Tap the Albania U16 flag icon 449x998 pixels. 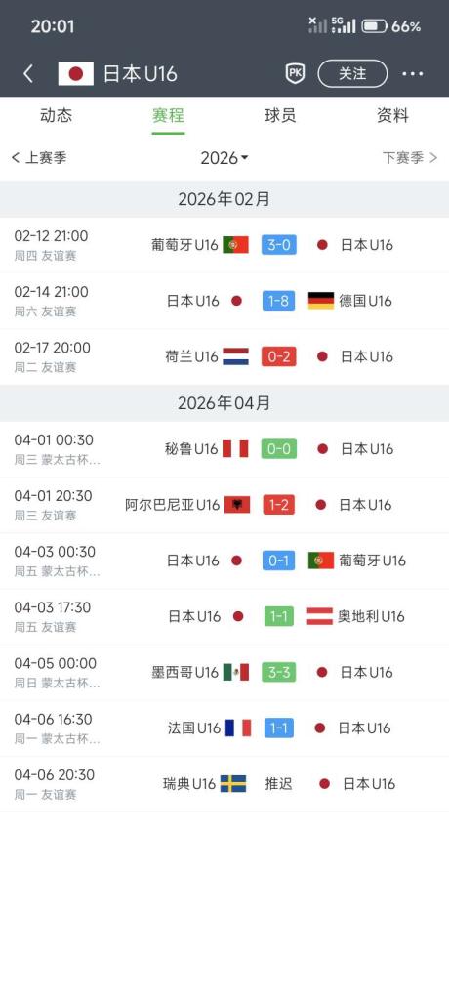[x=237, y=505]
